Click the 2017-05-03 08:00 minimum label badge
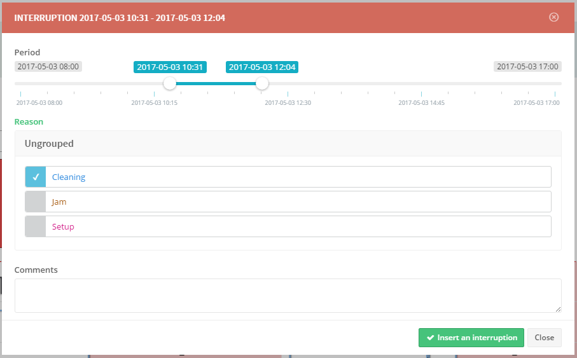Viewport: 577px width, 358px height. 48,67
